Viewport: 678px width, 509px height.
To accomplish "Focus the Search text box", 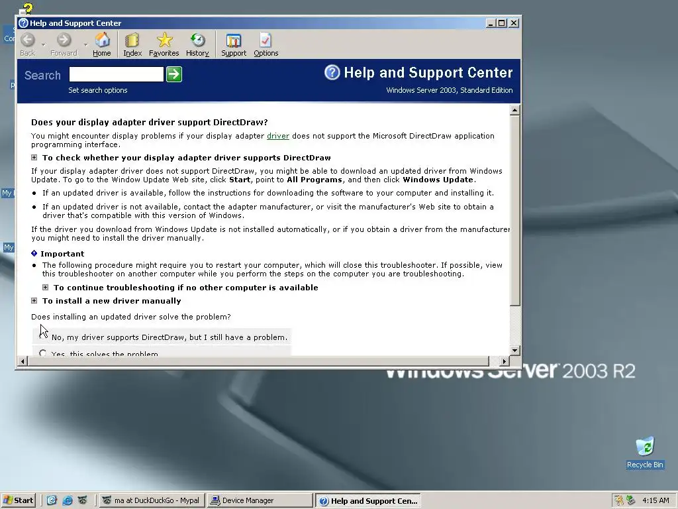I will point(117,74).
